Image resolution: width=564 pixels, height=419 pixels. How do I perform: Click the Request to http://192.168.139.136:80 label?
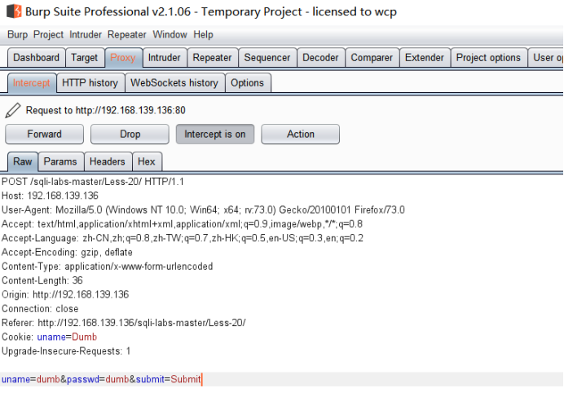[x=106, y=110]
